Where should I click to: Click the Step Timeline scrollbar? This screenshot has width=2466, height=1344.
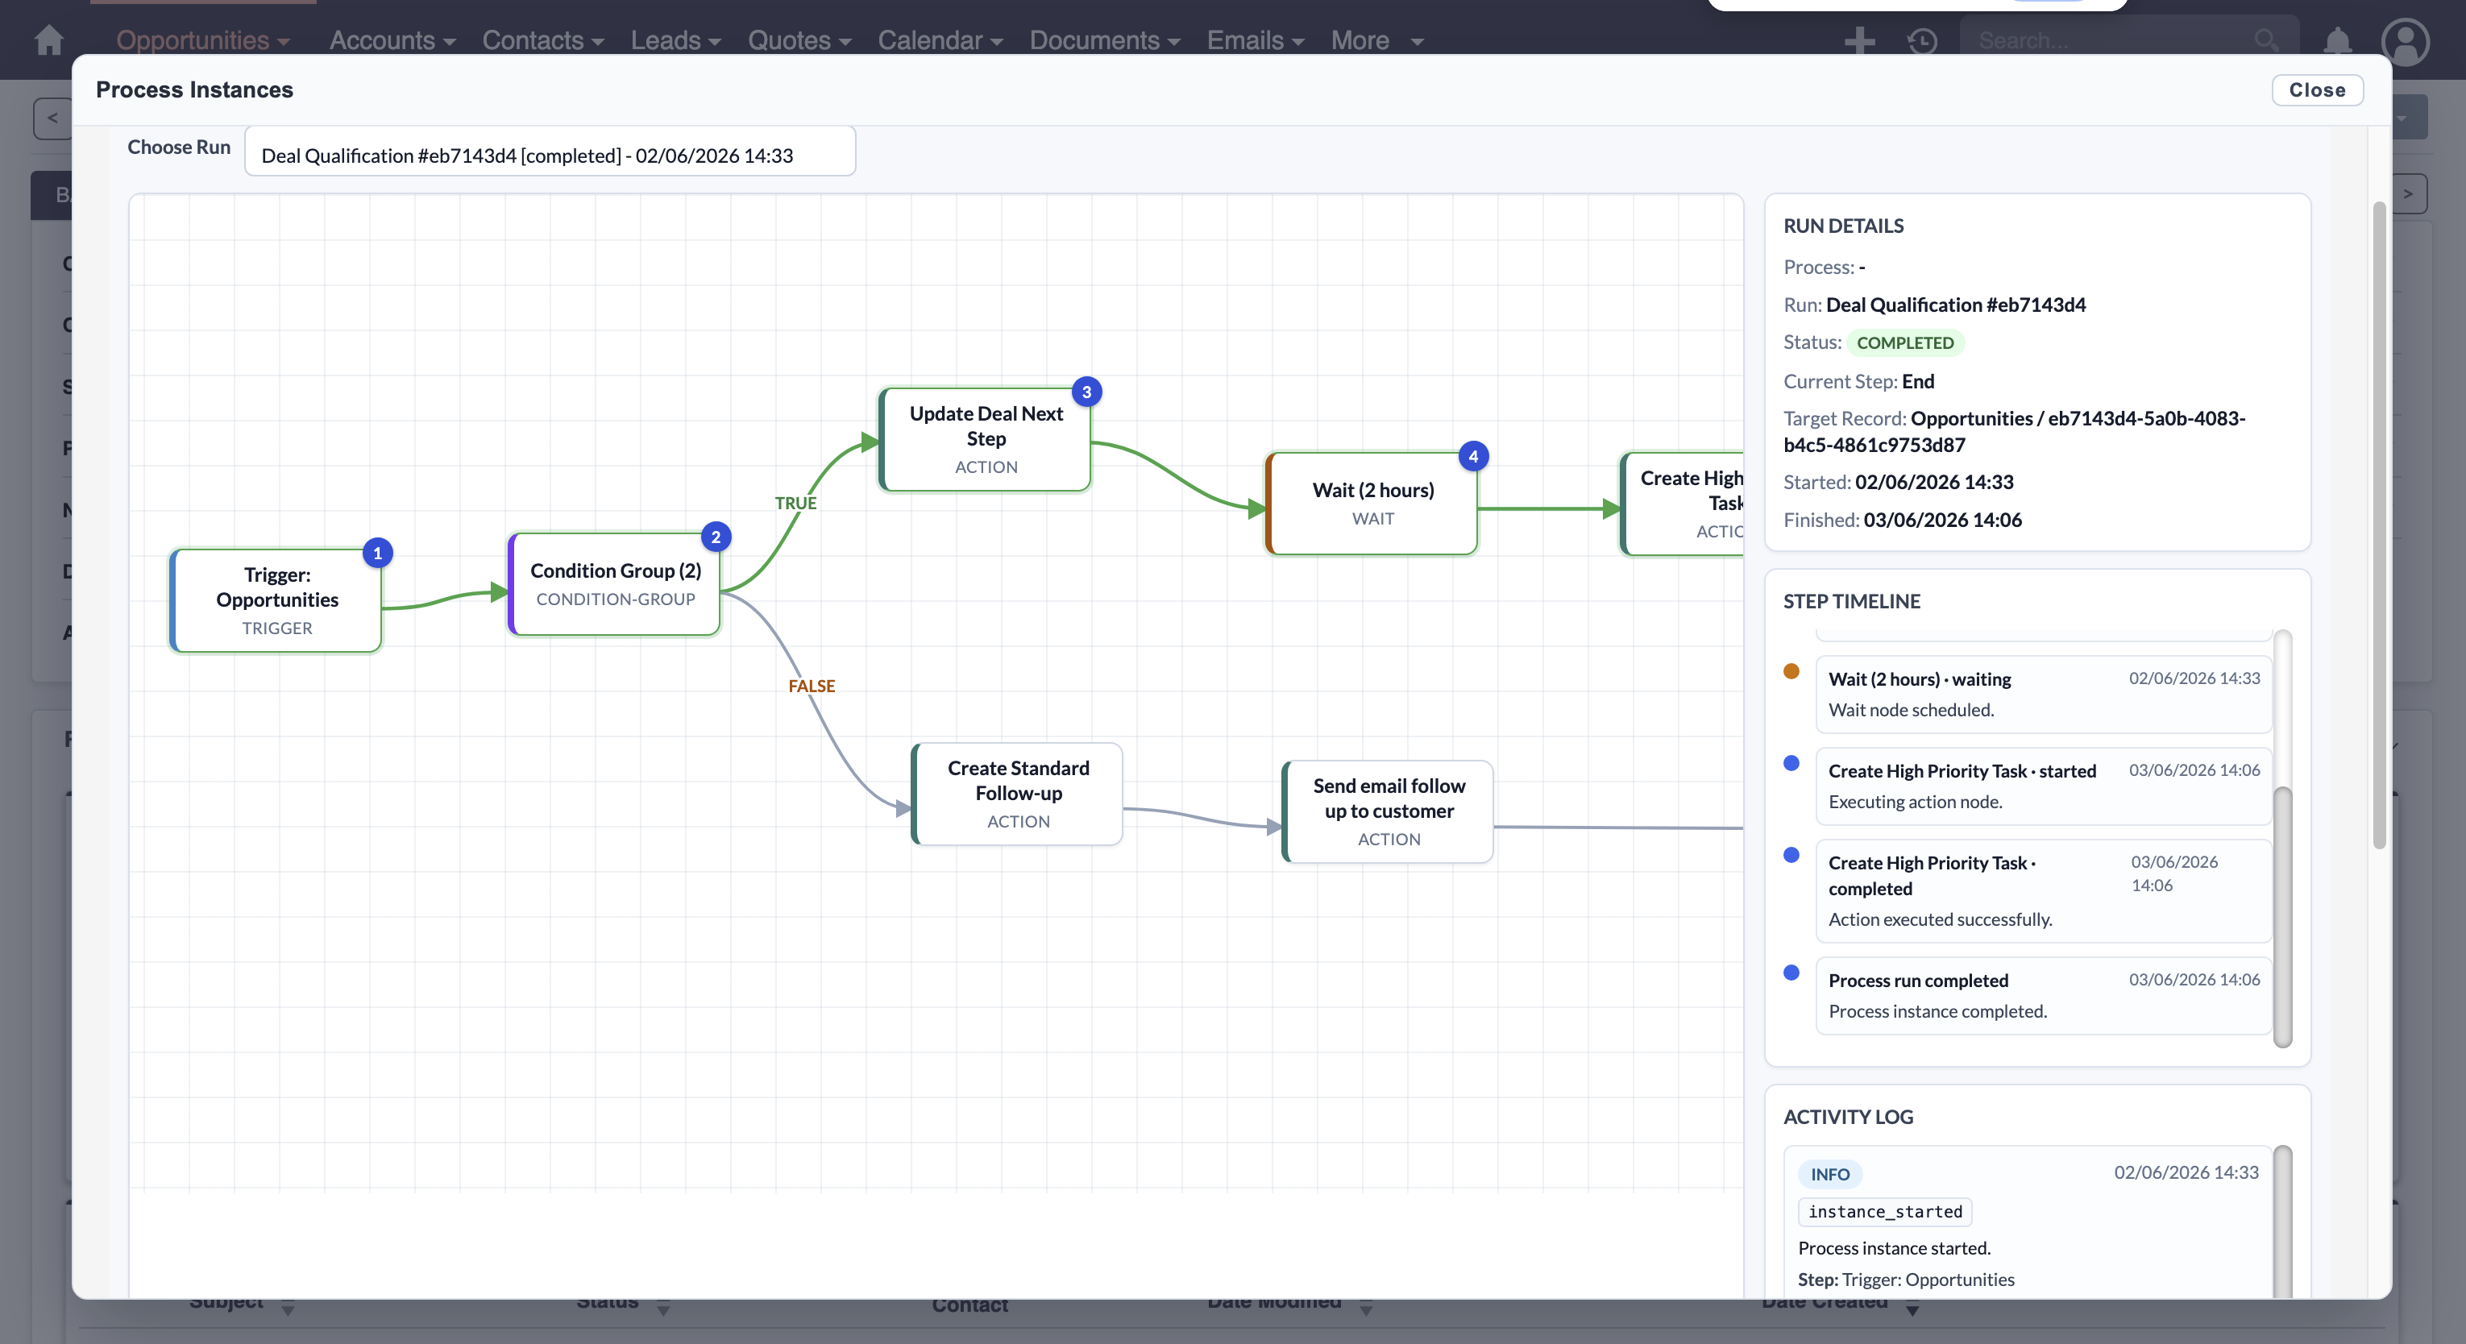[x=2282, y=916]
